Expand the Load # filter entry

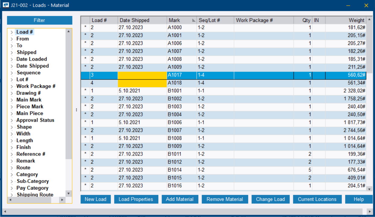pos(12,32)
